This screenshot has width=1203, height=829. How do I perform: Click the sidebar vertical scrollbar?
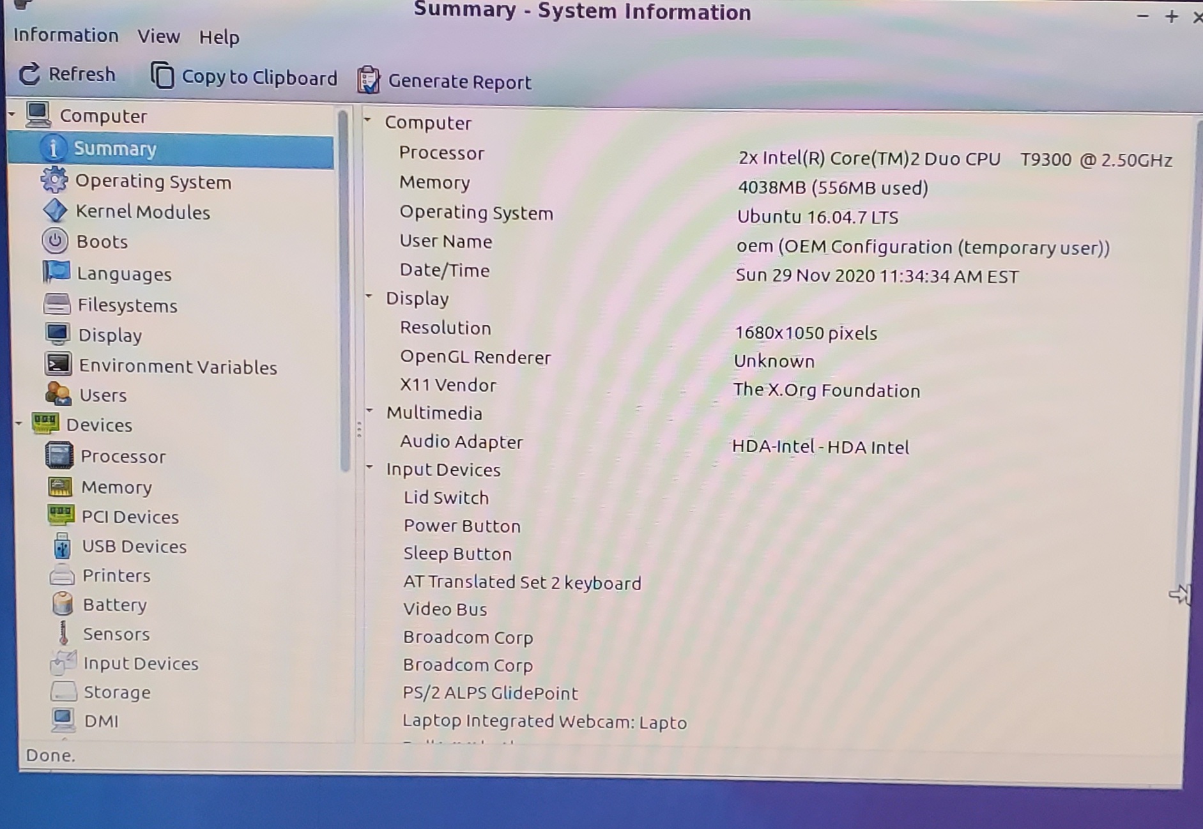pos(344,287)
